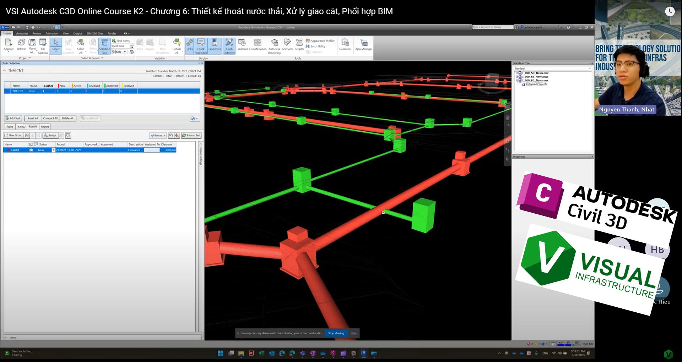Open the Appearance Profiler
This screenshot has height=362, width=682.
tap(320, 41)
